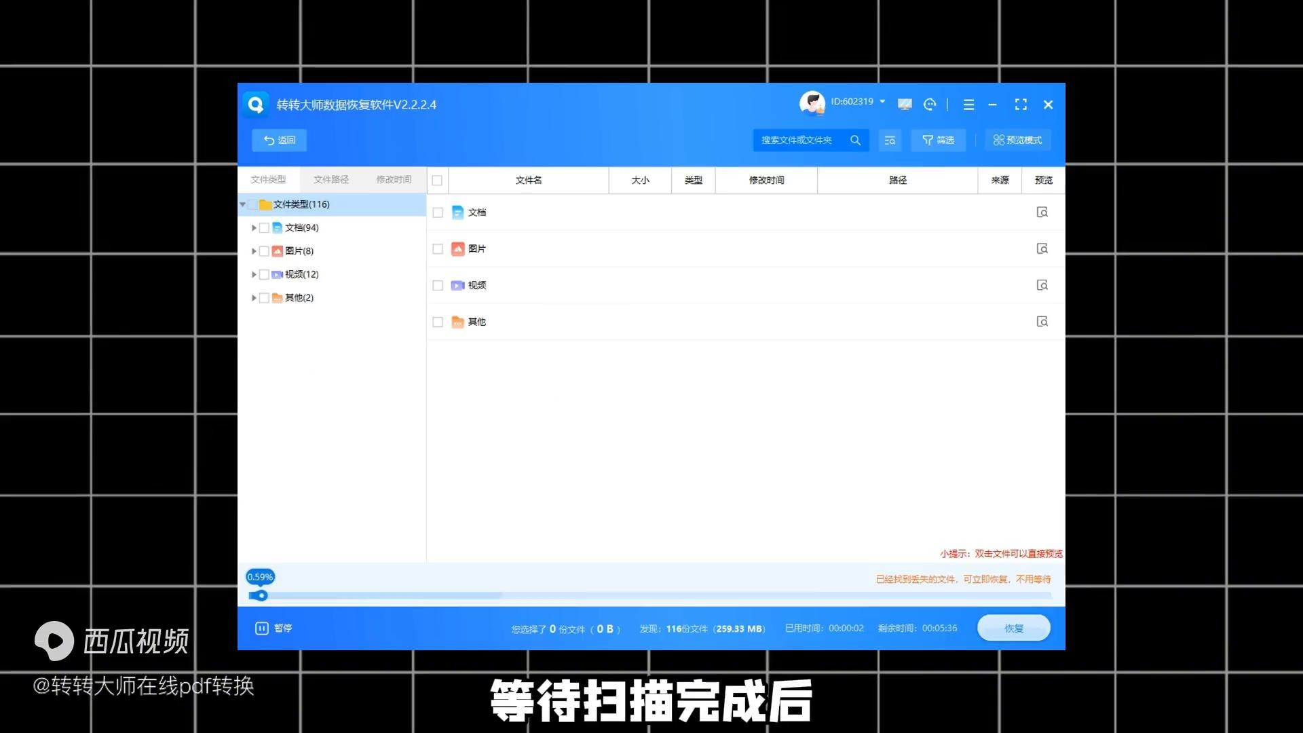The height and width of the screenshot is (733, 1303).
Task: Expand the 文档(94) tree node
Action: pos(254,228)
